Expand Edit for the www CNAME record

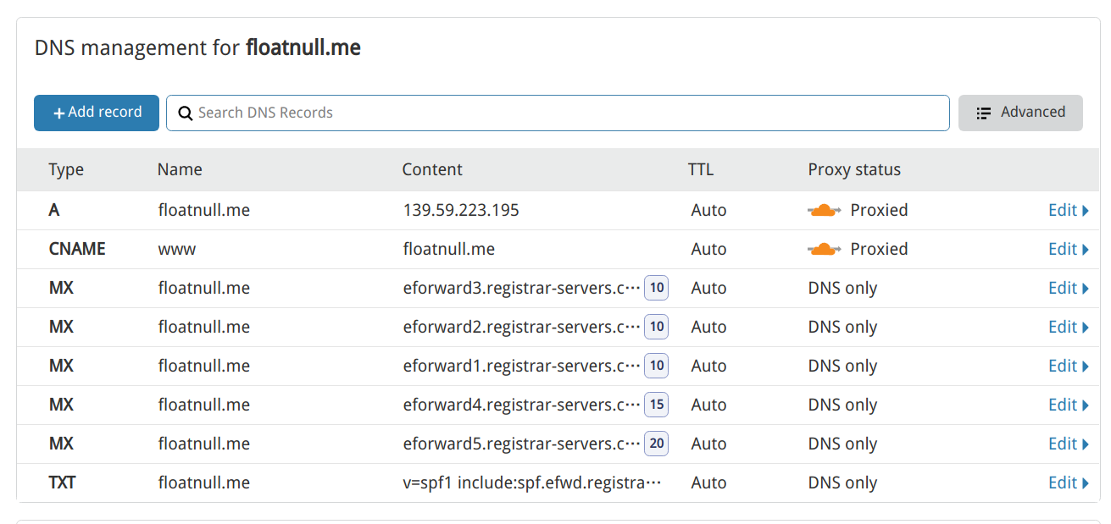1069,249
